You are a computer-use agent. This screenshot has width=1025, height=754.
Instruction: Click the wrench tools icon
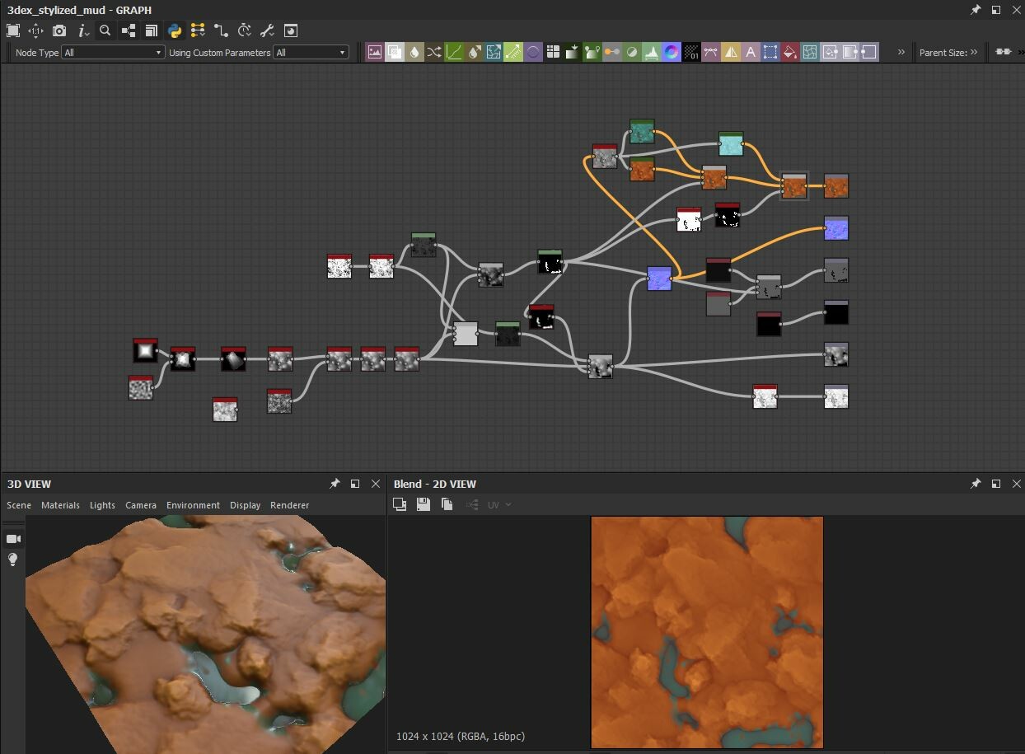coord(266,30)
